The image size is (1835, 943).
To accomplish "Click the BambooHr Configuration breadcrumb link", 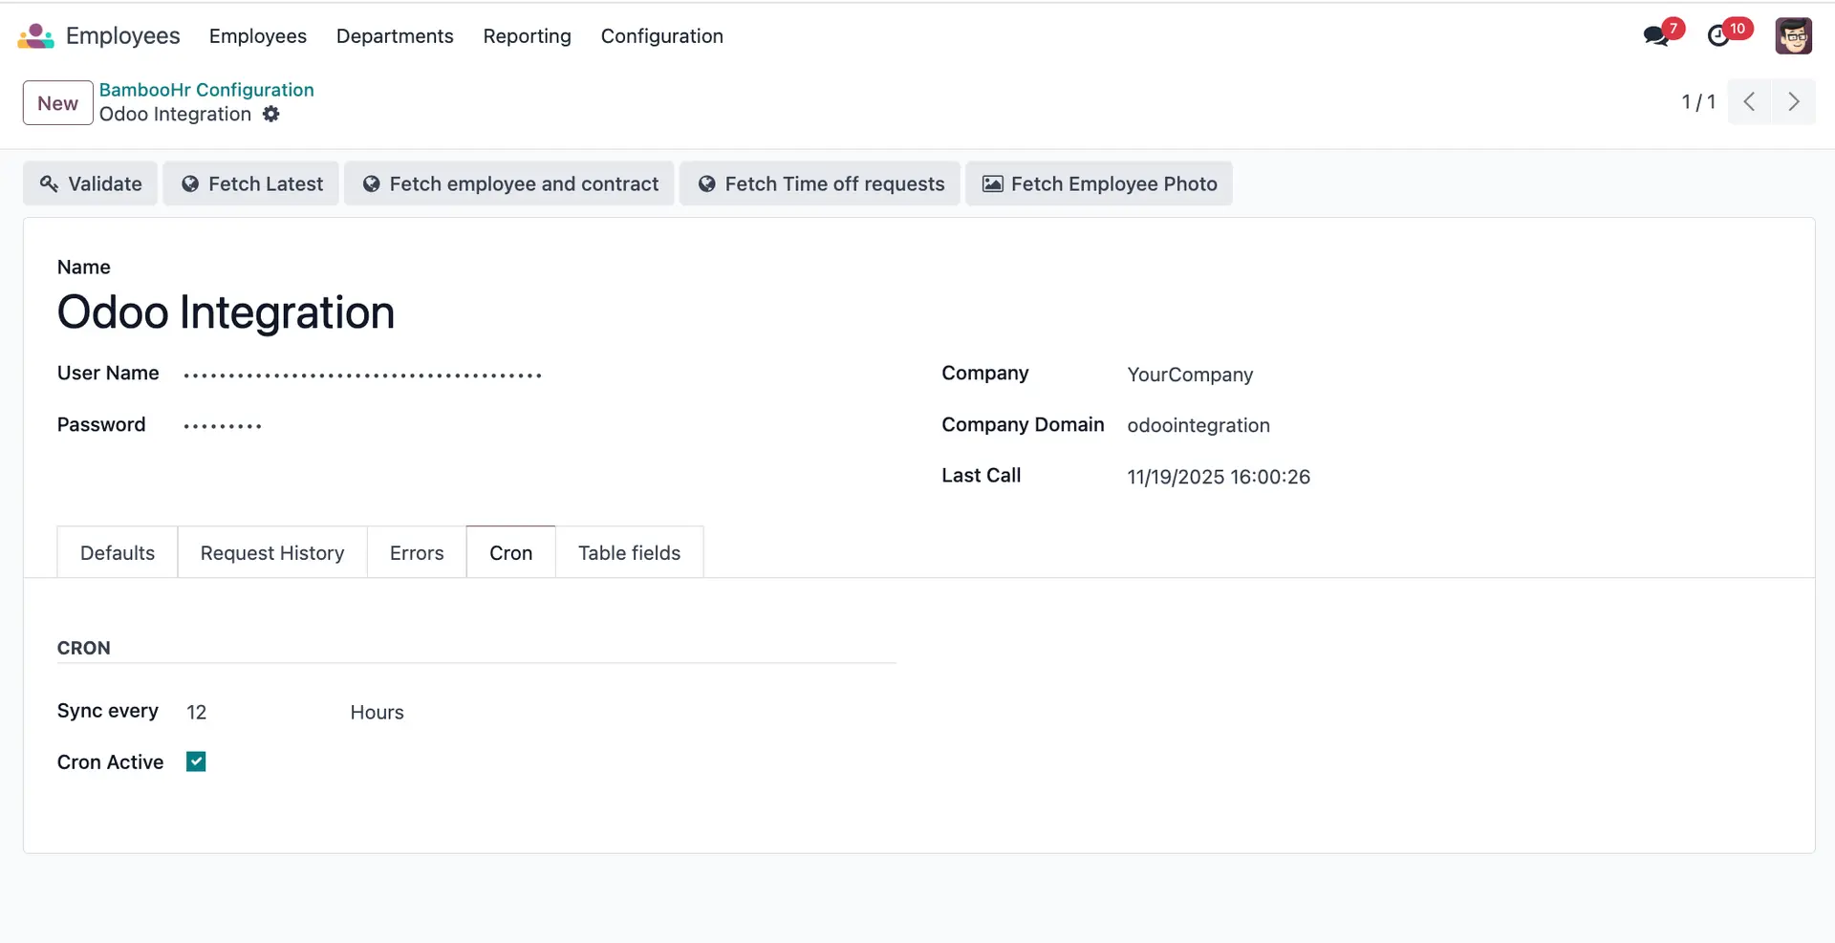I will 206,90.
